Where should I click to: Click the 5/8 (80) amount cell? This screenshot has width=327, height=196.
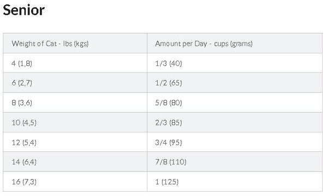coord(235,102)
